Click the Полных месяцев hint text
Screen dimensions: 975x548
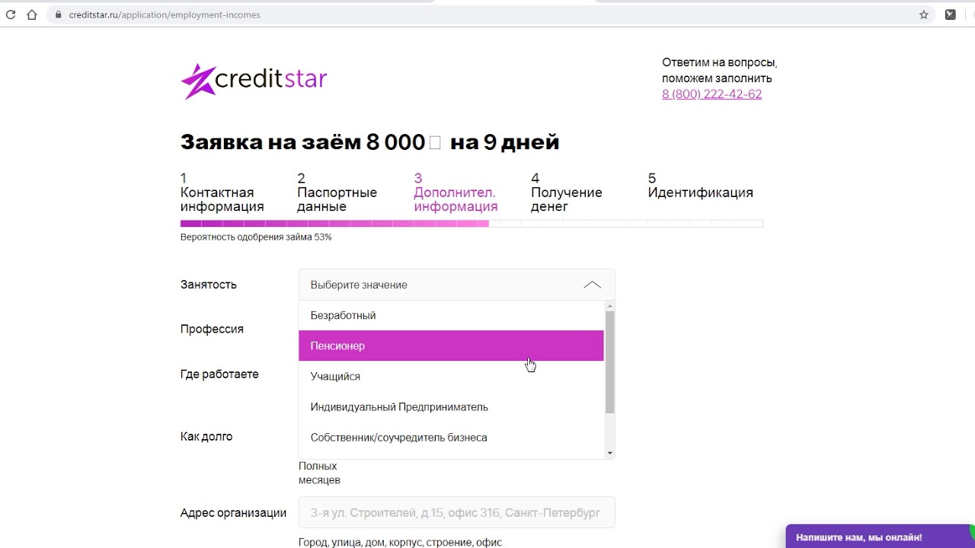point(319,473)
